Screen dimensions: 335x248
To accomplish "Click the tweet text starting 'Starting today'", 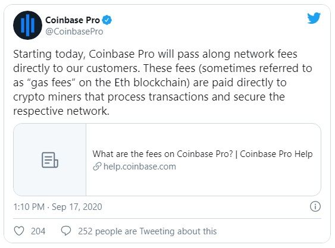I will pyautogui.click(x=162, y=83).
